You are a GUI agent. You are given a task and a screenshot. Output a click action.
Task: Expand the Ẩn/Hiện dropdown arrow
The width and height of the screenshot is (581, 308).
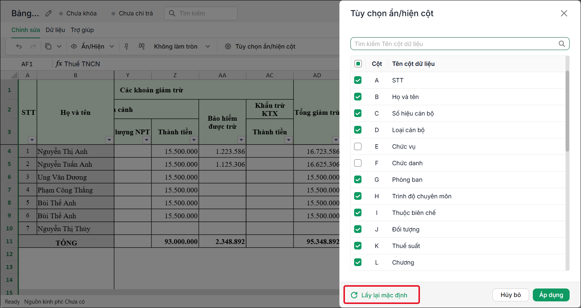tap(112, 46)
